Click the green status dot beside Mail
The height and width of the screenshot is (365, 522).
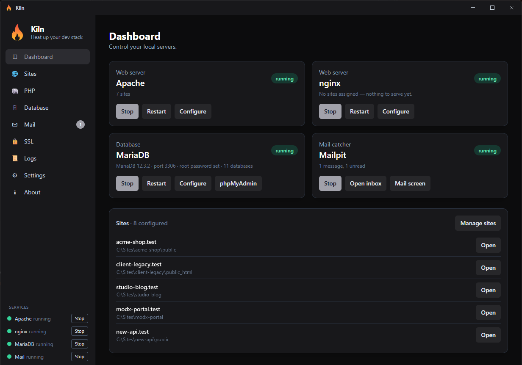tap(9, 357)
